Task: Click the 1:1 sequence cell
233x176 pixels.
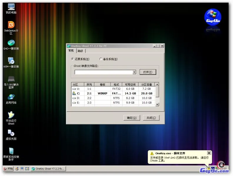Action: [x=89, y=89]
